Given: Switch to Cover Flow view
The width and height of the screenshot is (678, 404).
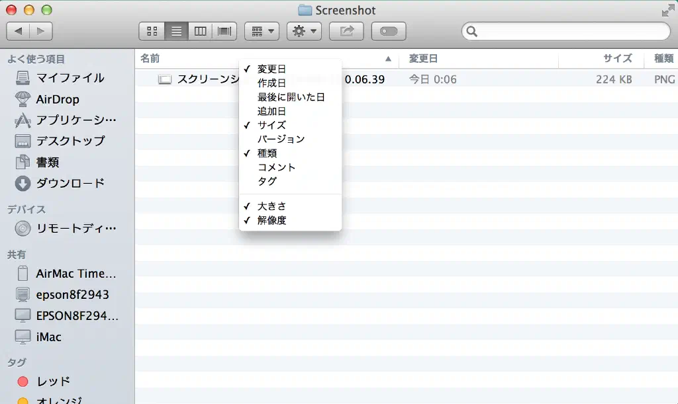Looking at the screenshot, I should pos(225,31).
